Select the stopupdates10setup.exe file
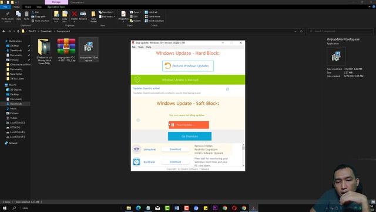376x212 pixels. click(89, 50)
